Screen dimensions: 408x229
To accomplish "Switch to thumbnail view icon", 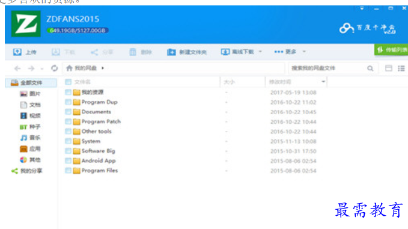I will point(389,68).
